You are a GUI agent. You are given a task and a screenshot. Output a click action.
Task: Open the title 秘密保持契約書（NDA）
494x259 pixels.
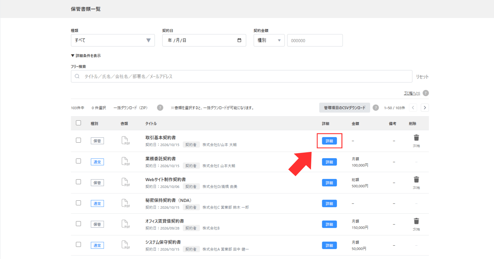[168, 200]
